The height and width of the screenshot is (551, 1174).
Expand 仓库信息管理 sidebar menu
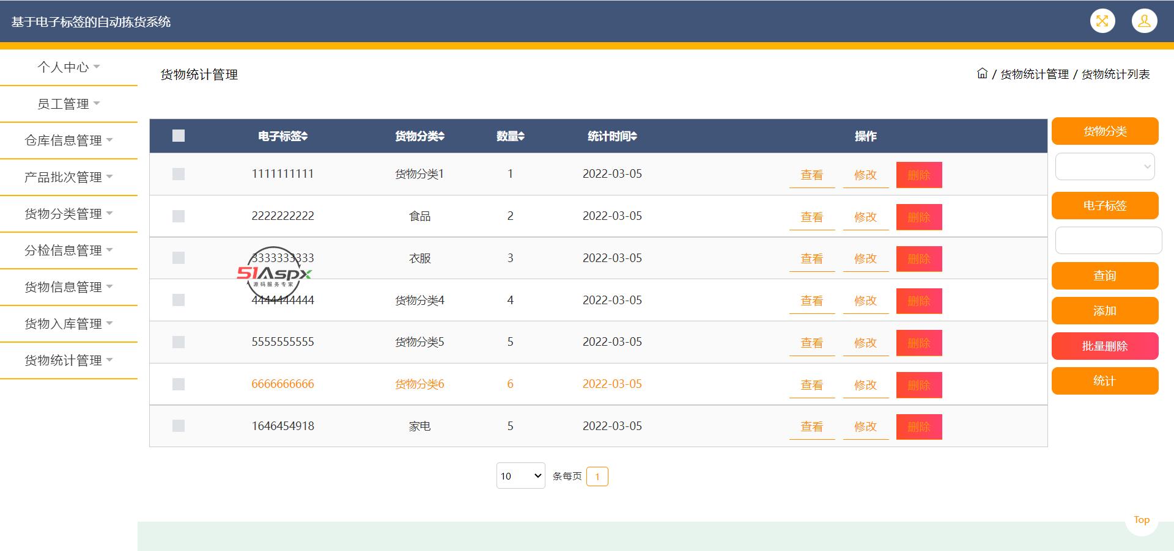tap(68, 140)
